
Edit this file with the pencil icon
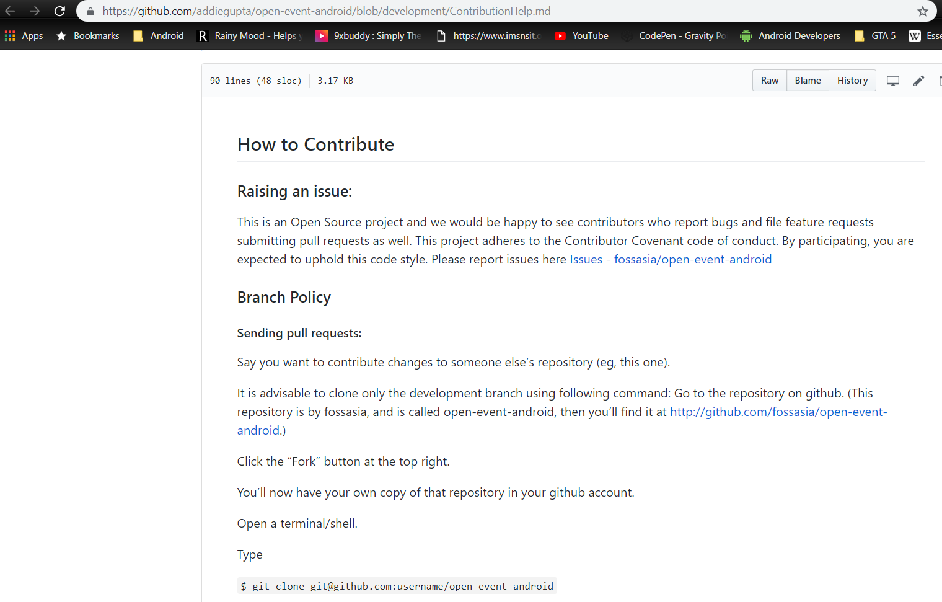[x=919, y=81]
